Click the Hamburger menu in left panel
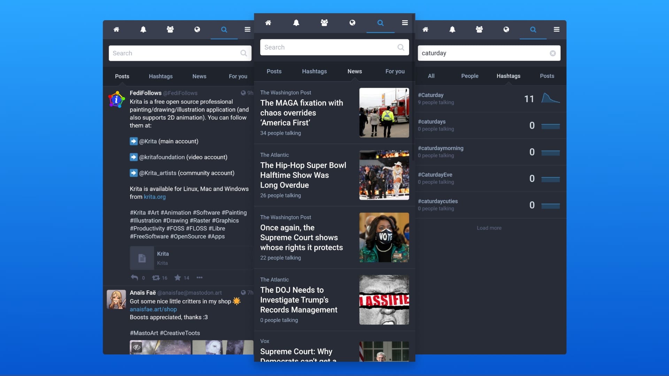 coord(248,29)
